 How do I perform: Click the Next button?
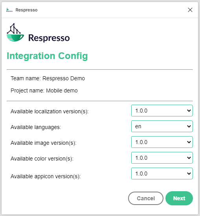pos(179,198)
